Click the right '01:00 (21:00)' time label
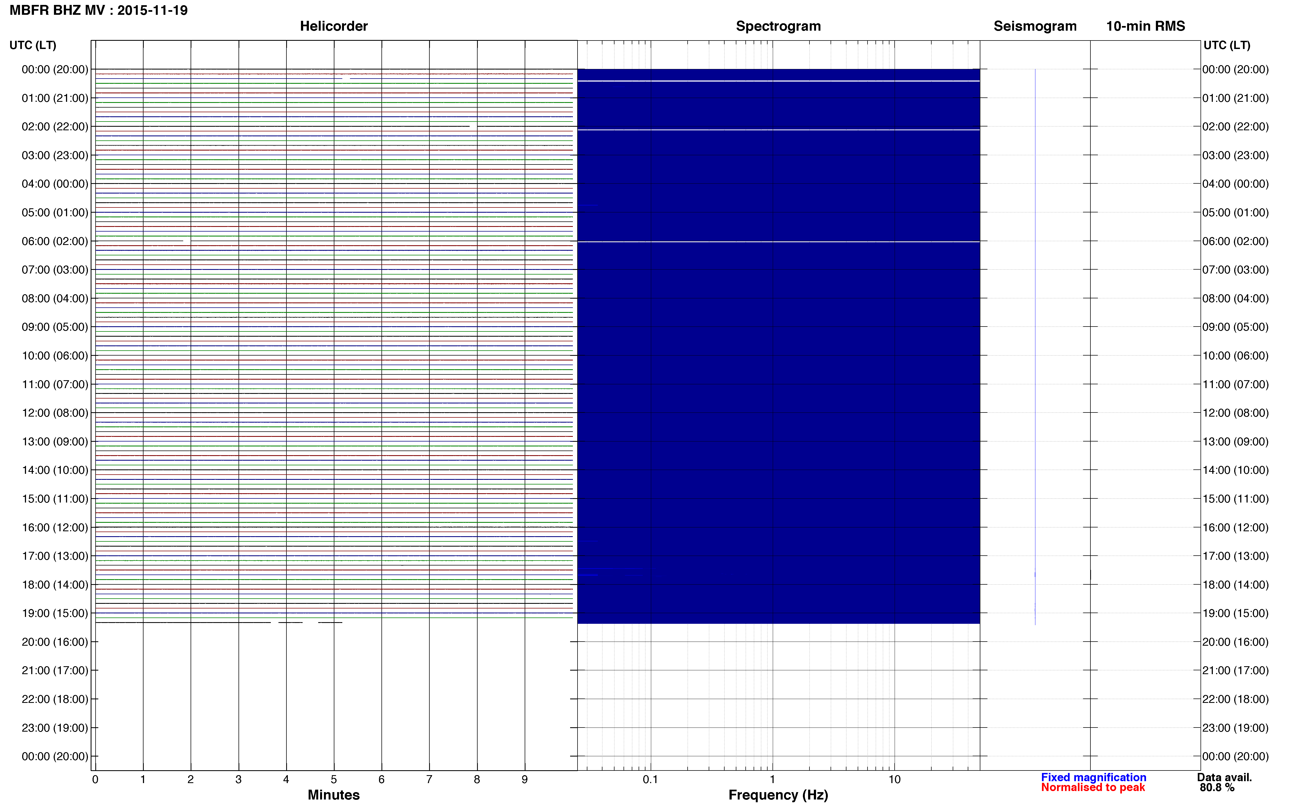 1235,98
